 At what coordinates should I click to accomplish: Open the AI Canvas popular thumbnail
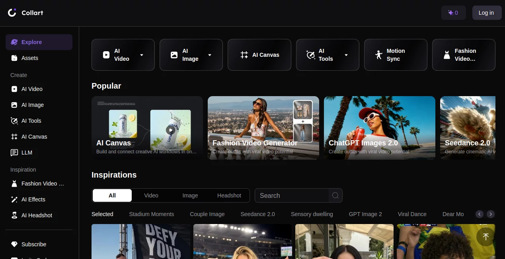(x=147, y=128)
